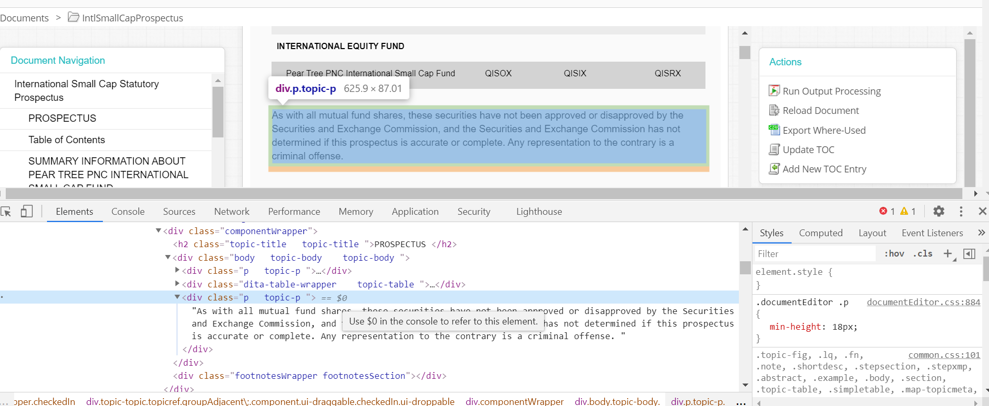This screenshot has width=989, height=406.
Task: Open the Lighthouse tab
Action: click(539, 211)
